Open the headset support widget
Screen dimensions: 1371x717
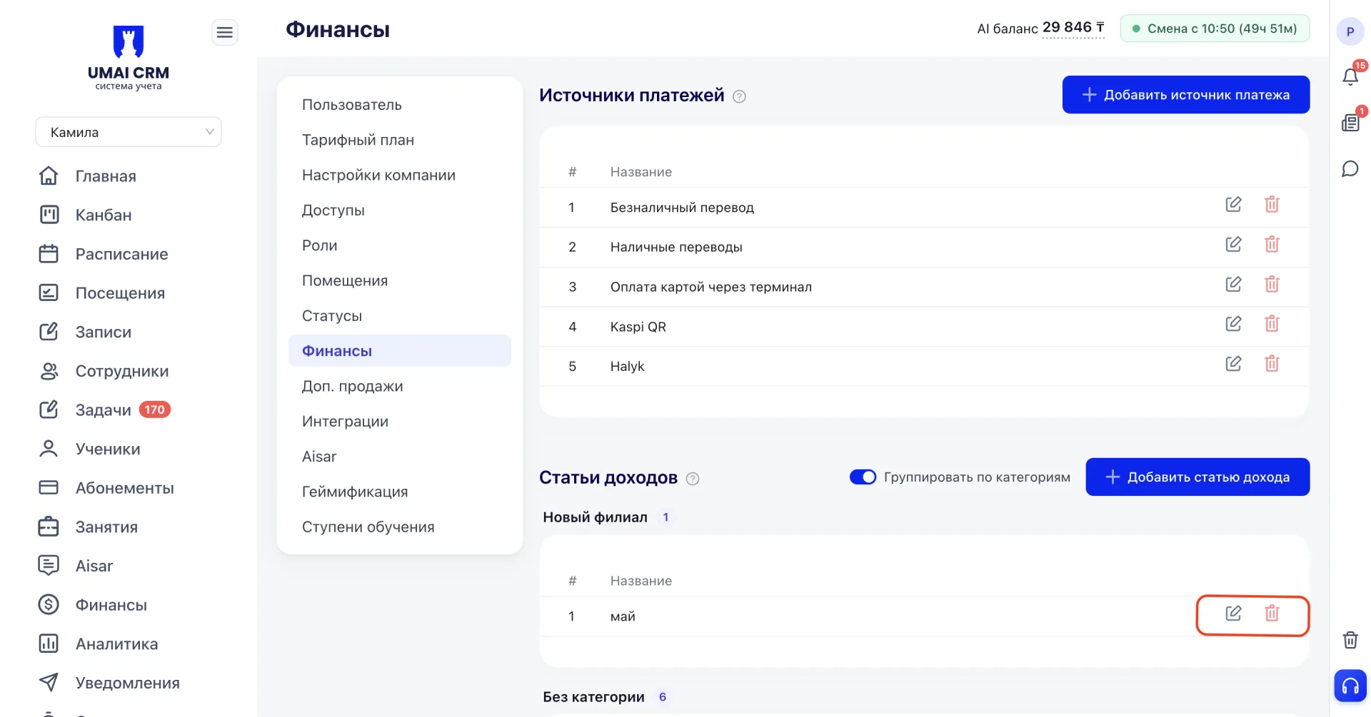click(x=1350, y=686)
